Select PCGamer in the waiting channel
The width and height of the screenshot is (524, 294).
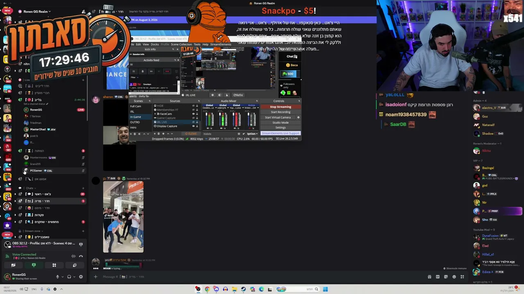54,171
